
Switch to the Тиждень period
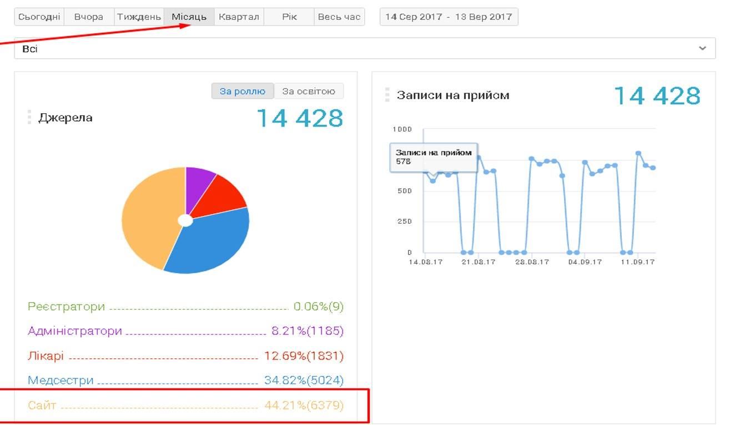click(139, 17)
